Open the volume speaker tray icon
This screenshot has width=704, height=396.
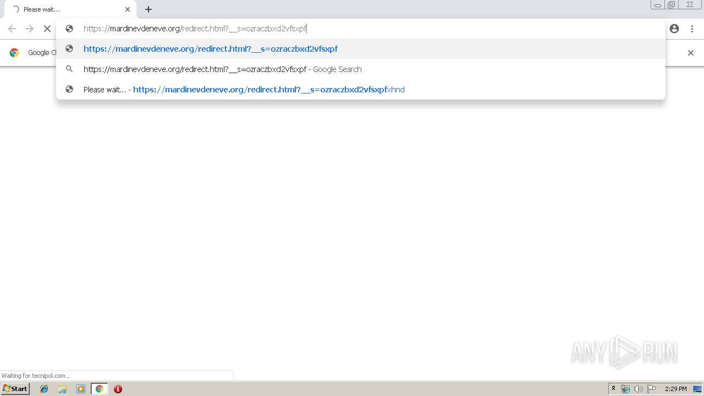pos(639,389)
